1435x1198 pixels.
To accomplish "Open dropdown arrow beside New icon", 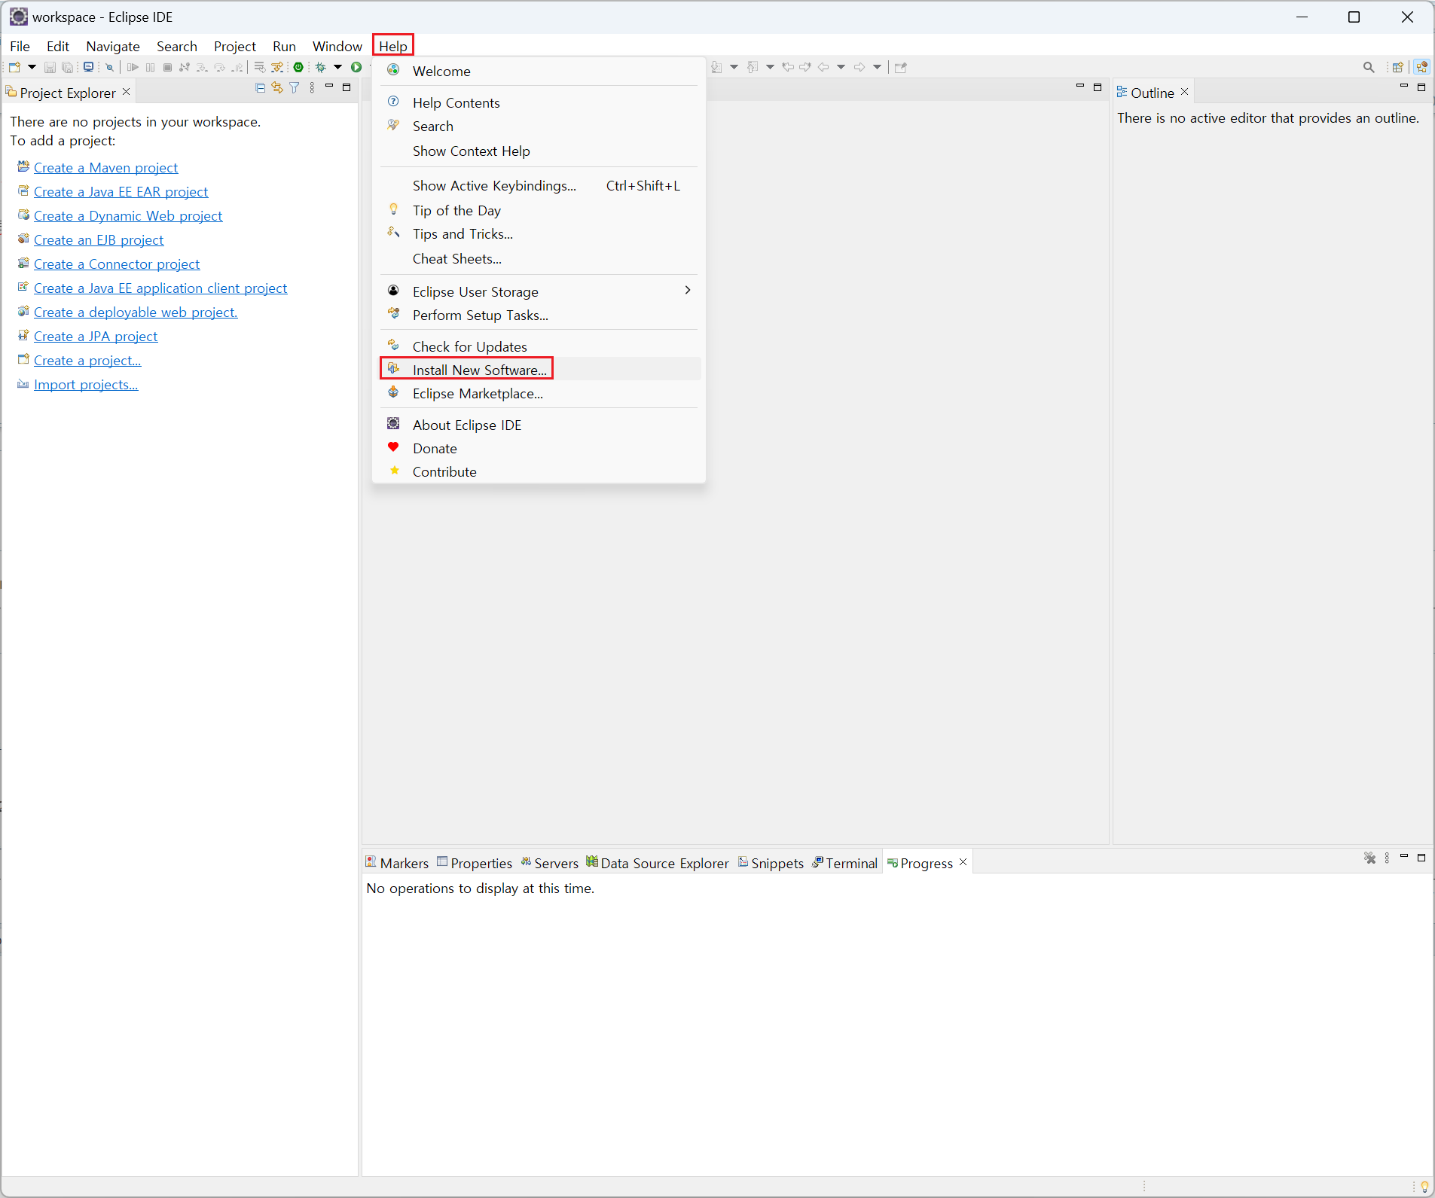I will (32, 68).
